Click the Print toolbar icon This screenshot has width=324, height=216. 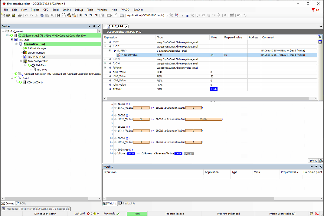[x=20, y=15]
